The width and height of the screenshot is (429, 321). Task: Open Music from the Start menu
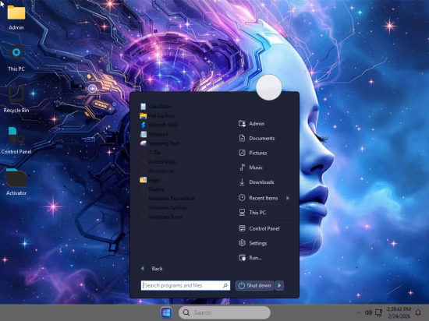[x=250, y=168]
